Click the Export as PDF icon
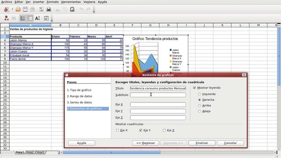Viewport: 281px width, 158px height. point(41,9)
